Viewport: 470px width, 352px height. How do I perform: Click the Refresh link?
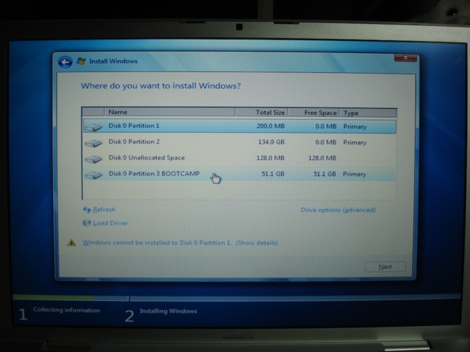click(104, 210)
